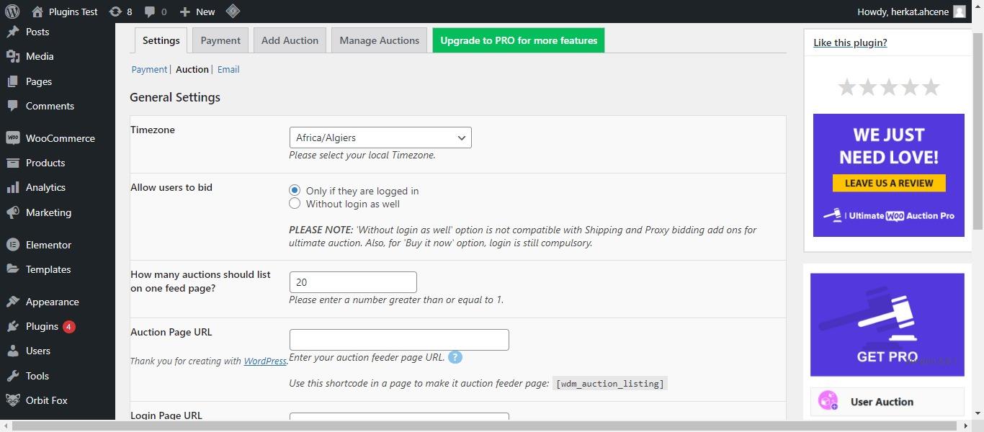Switch to the Add Auction tab
984x432 pixels.
pos(290,40)
